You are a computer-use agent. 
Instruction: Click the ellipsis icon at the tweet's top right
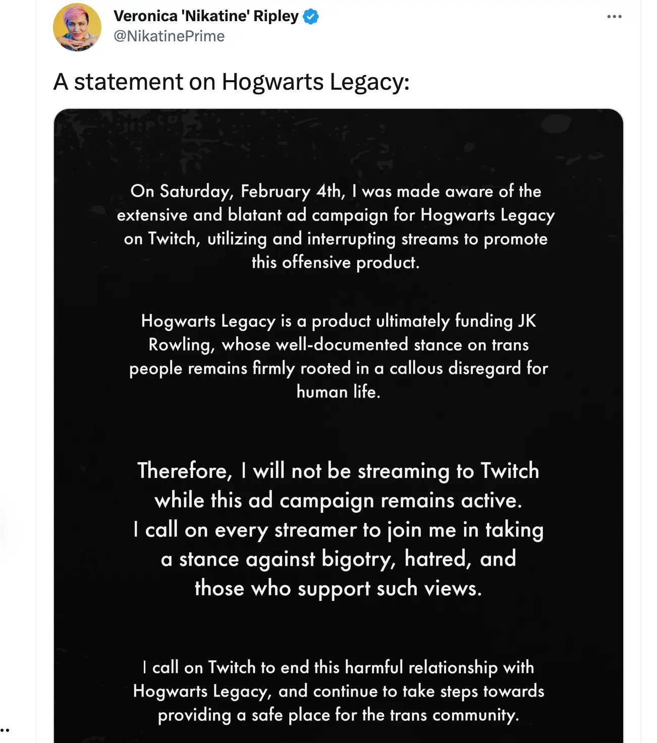click(614, 16)
